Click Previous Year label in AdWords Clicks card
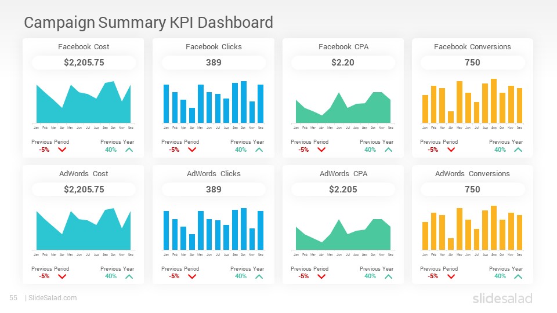 click(247, 268)
